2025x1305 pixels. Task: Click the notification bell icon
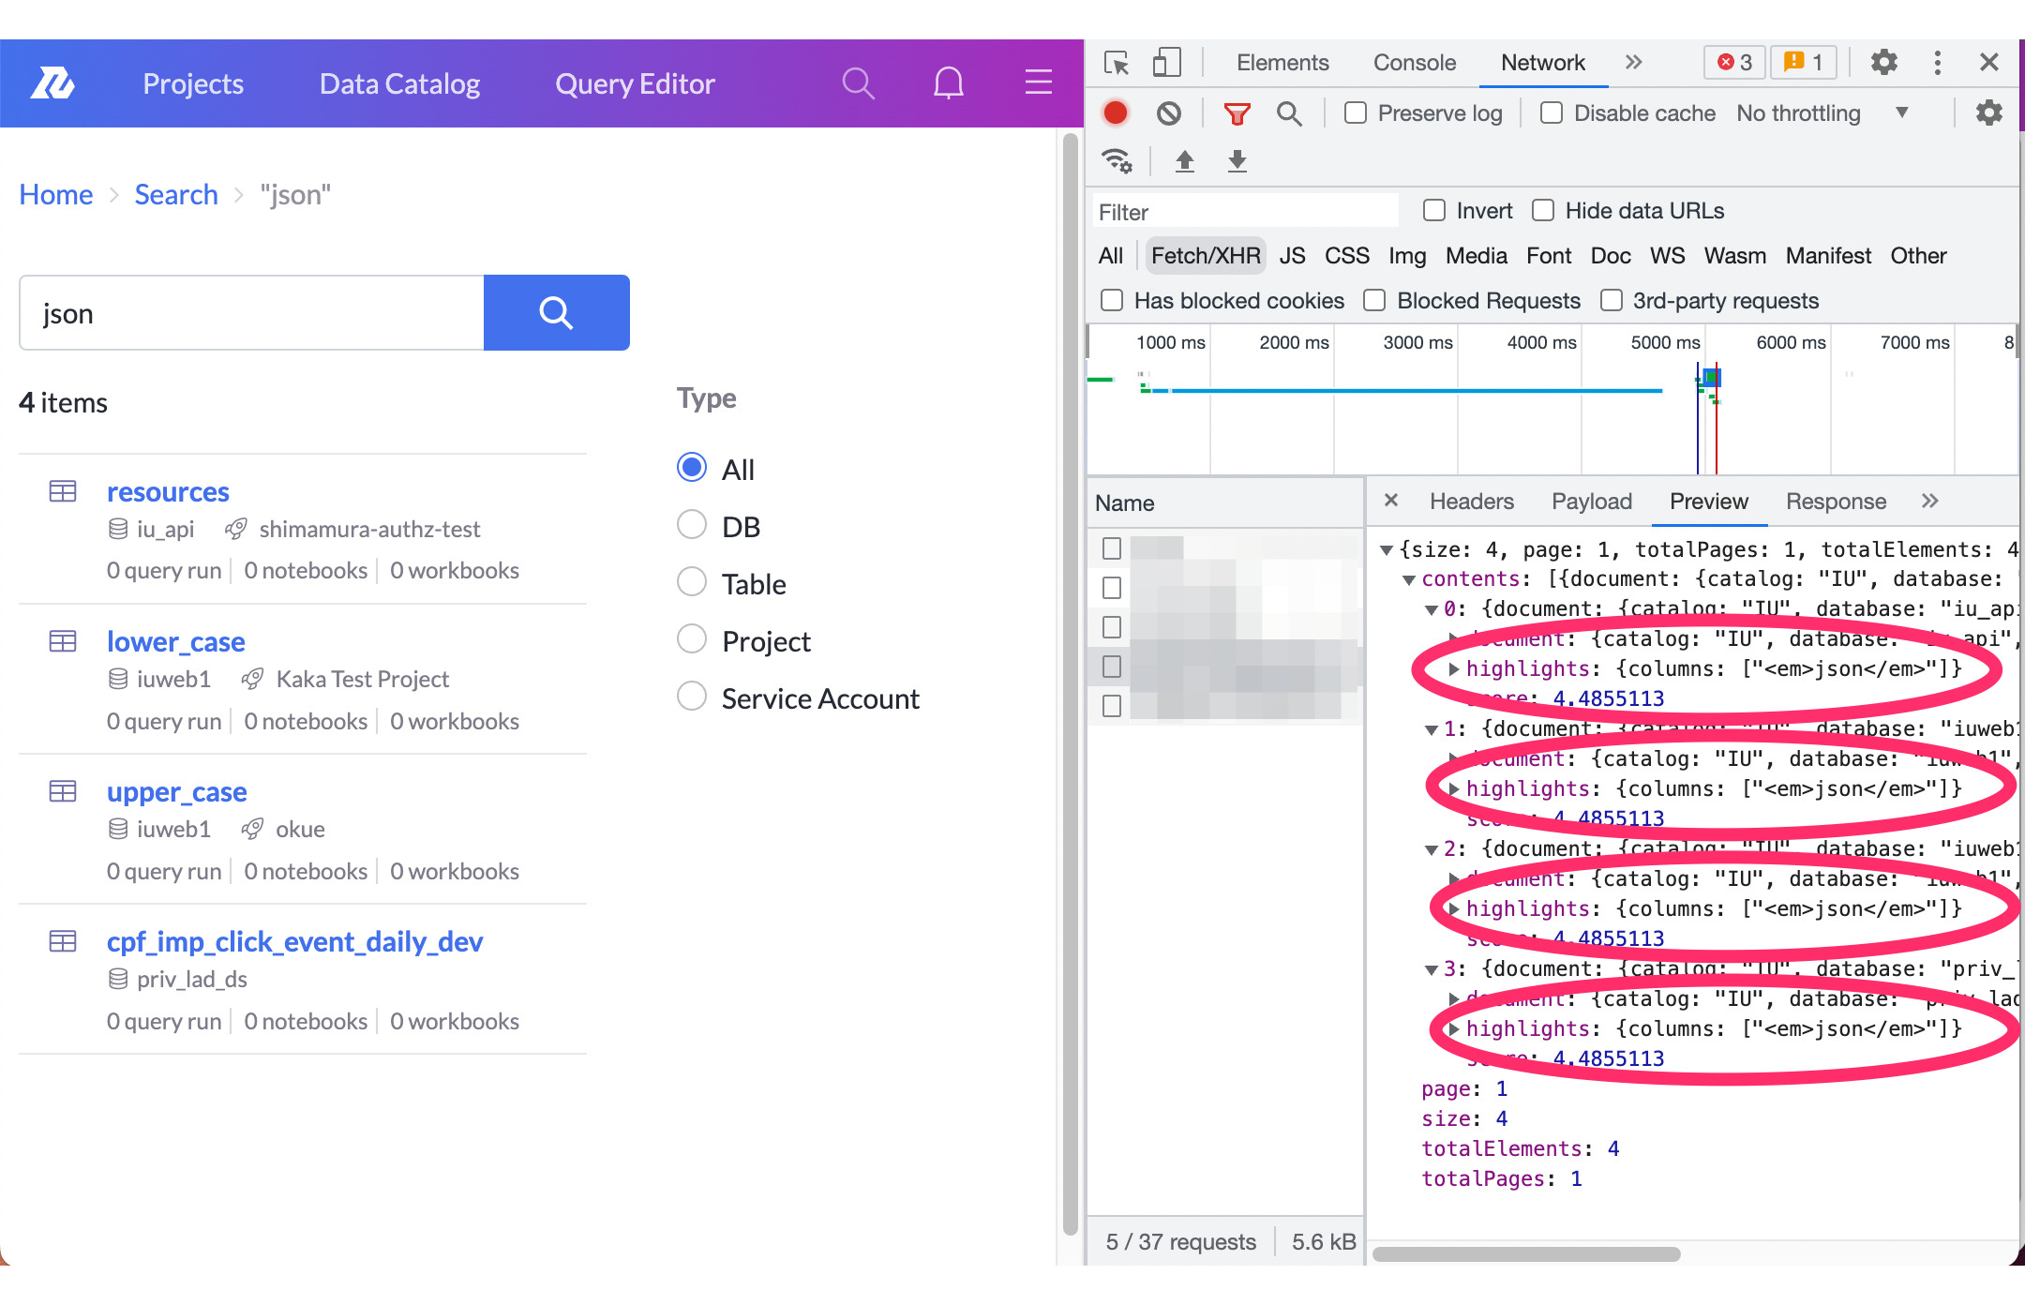(948, 83)
